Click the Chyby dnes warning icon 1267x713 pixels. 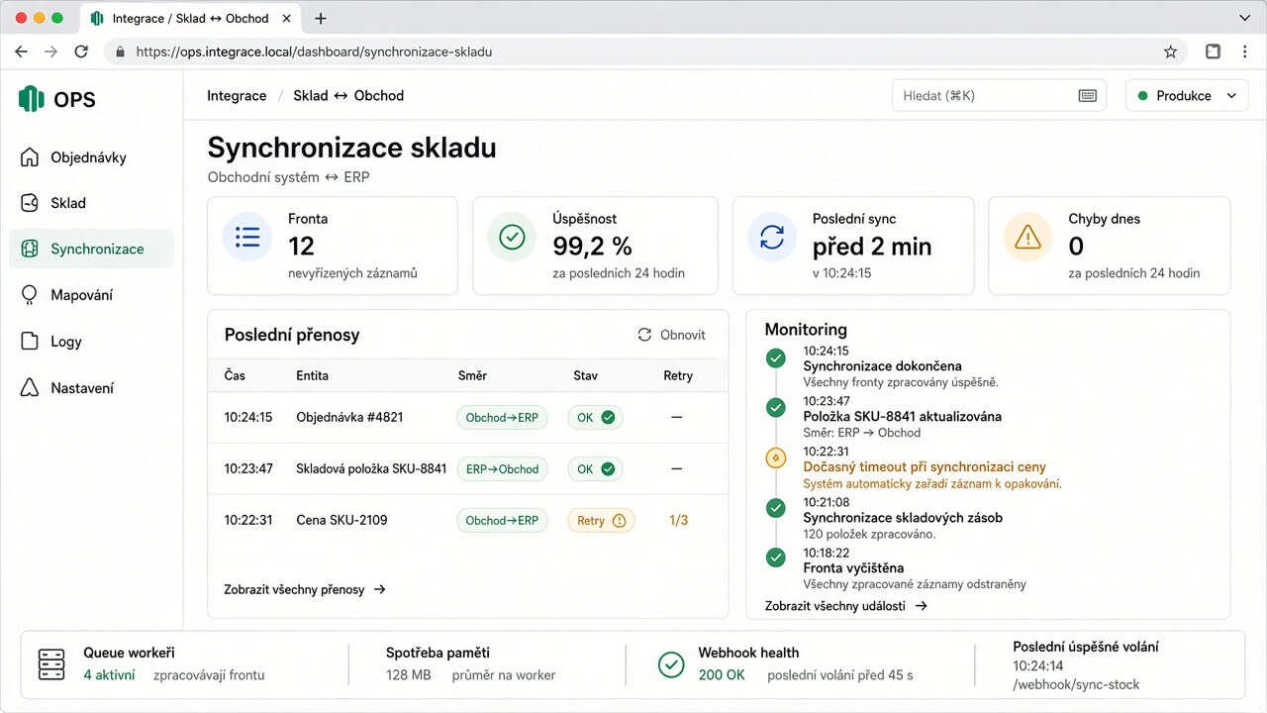point(1027,237)
